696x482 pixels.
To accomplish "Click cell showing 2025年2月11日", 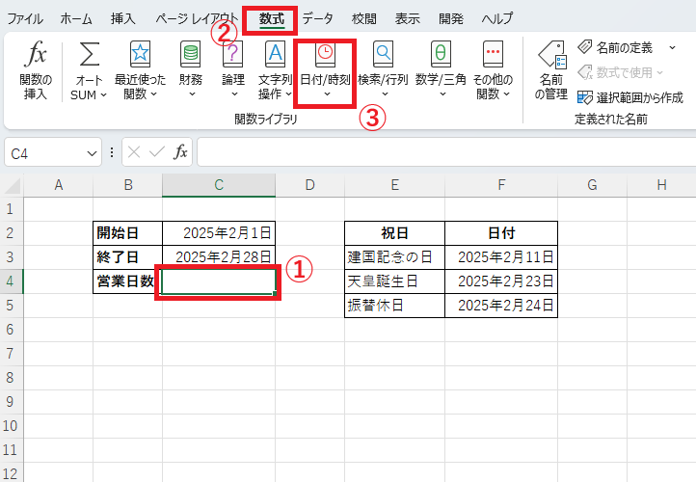I will coord(501,257).
